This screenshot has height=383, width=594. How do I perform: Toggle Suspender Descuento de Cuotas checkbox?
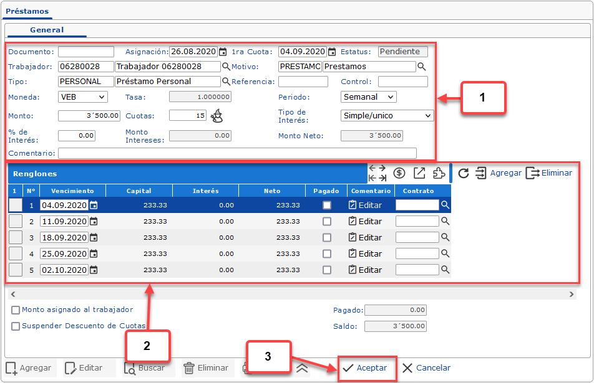pyautogui.click(x=16, y=326)
